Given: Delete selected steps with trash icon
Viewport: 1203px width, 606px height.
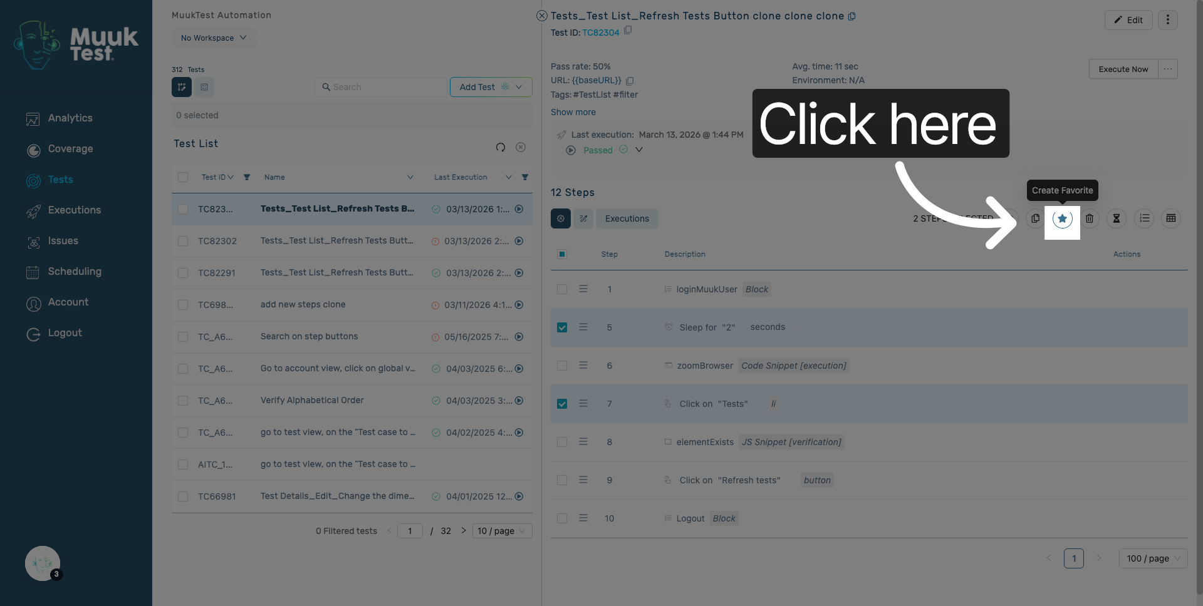Looking at the screenshot, I should click(1090, 218).
